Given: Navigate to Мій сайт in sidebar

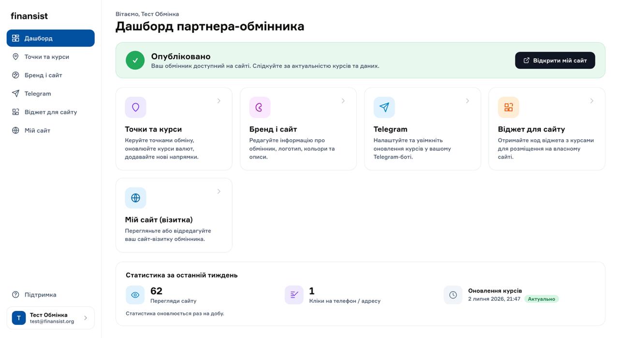Looking at the screenshot, I should [x=50, y=130].
